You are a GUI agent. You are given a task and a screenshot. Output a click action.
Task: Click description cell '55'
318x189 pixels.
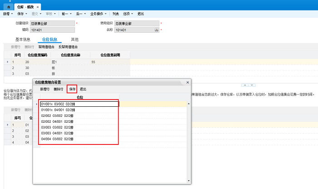[110, 62]
